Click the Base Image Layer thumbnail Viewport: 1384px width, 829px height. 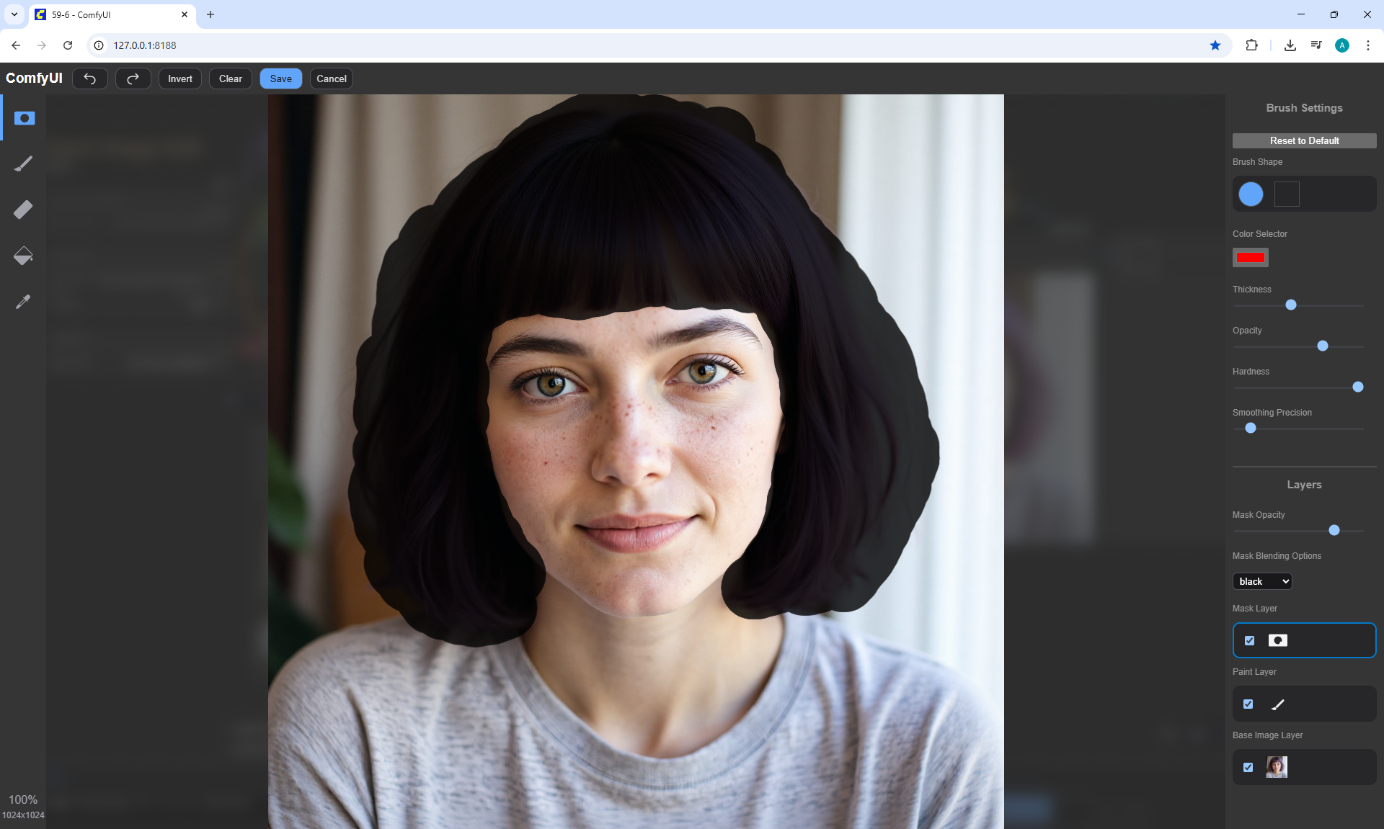(x=1277, y=767)
